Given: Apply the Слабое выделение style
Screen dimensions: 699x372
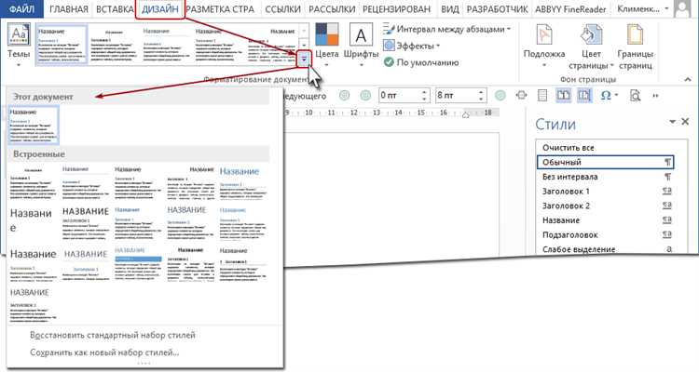Looking at the screenshot, I should (607, 249).
